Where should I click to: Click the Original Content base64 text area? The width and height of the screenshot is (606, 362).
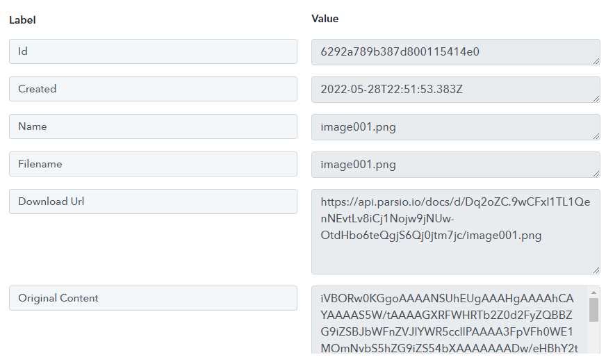450,320
